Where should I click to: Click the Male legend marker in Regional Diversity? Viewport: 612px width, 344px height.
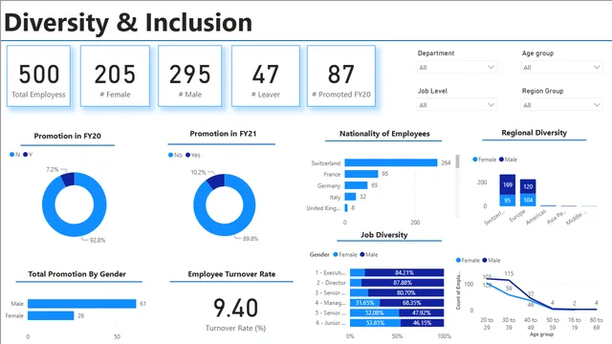pos(501,160)
